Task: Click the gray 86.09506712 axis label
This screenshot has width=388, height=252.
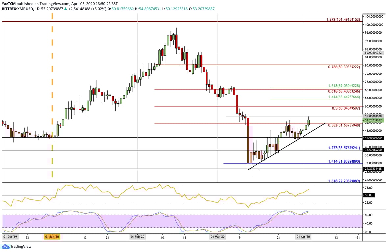Action: (x=373, y=52)
